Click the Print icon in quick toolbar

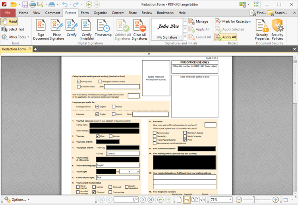(33, 4)
